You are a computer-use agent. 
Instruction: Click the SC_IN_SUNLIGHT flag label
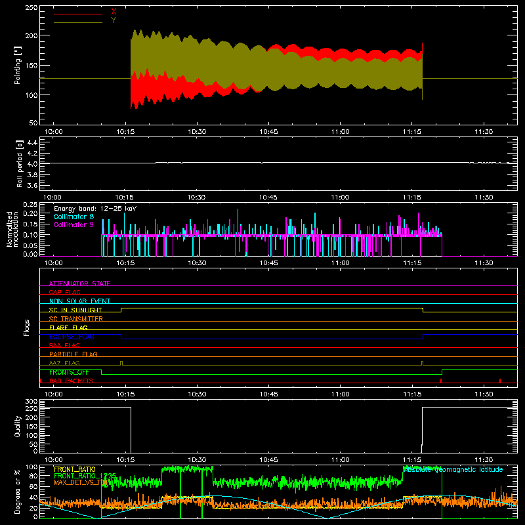pos(75,310)
